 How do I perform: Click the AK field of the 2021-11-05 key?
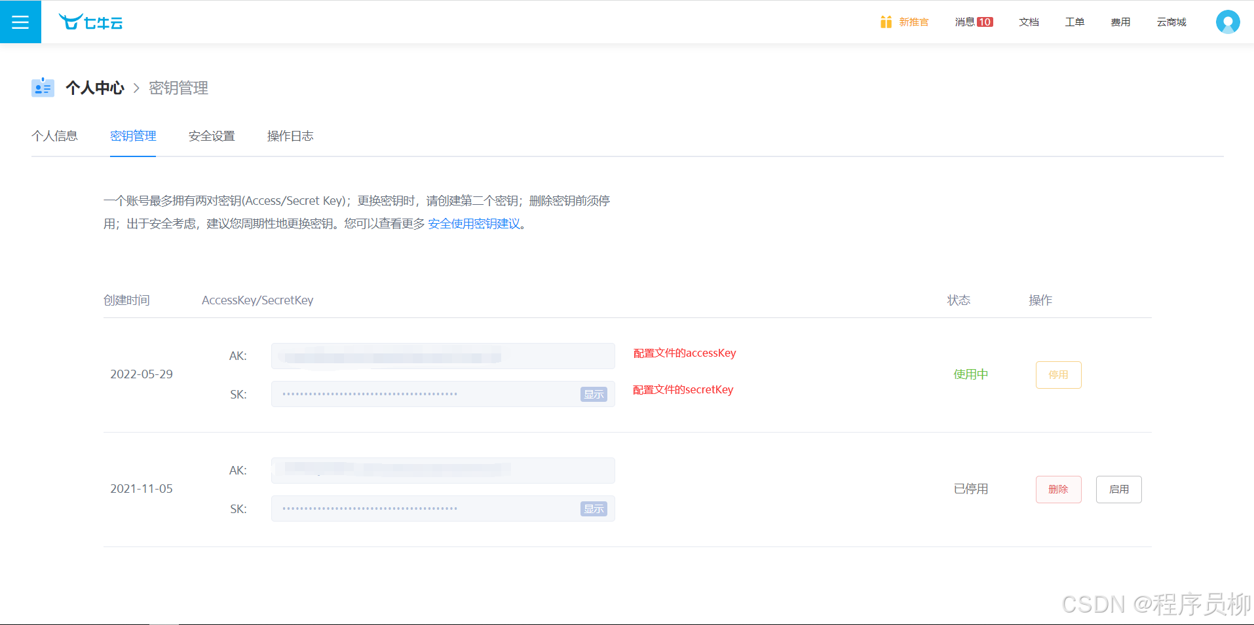443,471
